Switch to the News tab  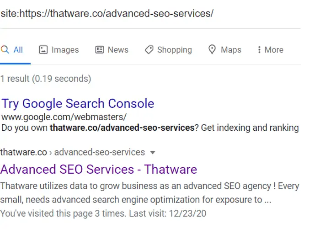pyautogui.click(x=118, y=50)
